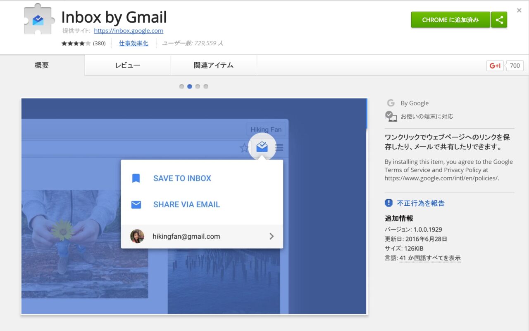
Task: Click the blue report abuse shield icon
Action: coord(388,203)
